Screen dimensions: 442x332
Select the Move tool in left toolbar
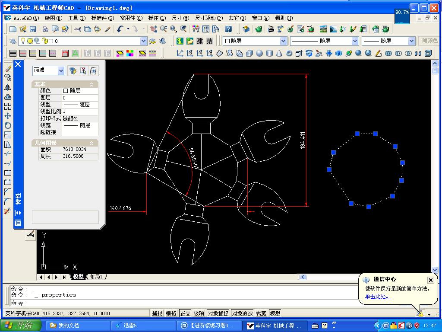8,116
